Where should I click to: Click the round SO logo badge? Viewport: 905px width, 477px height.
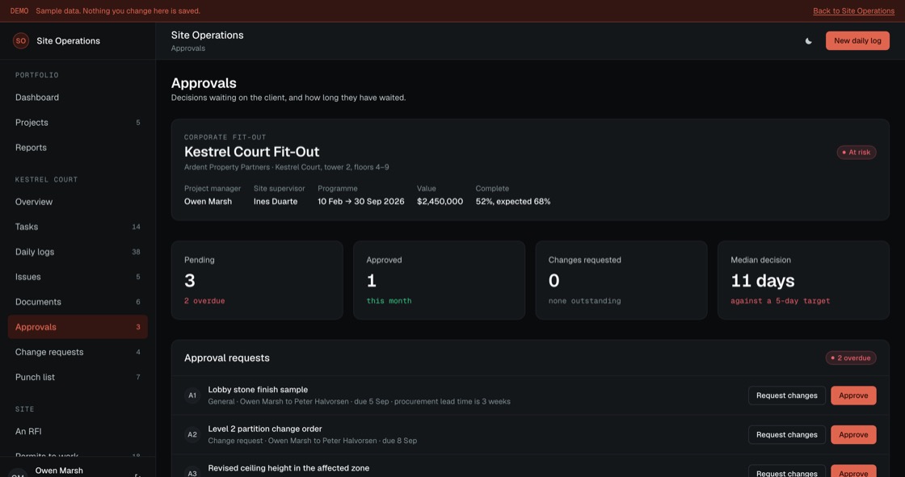coord(21,41)
